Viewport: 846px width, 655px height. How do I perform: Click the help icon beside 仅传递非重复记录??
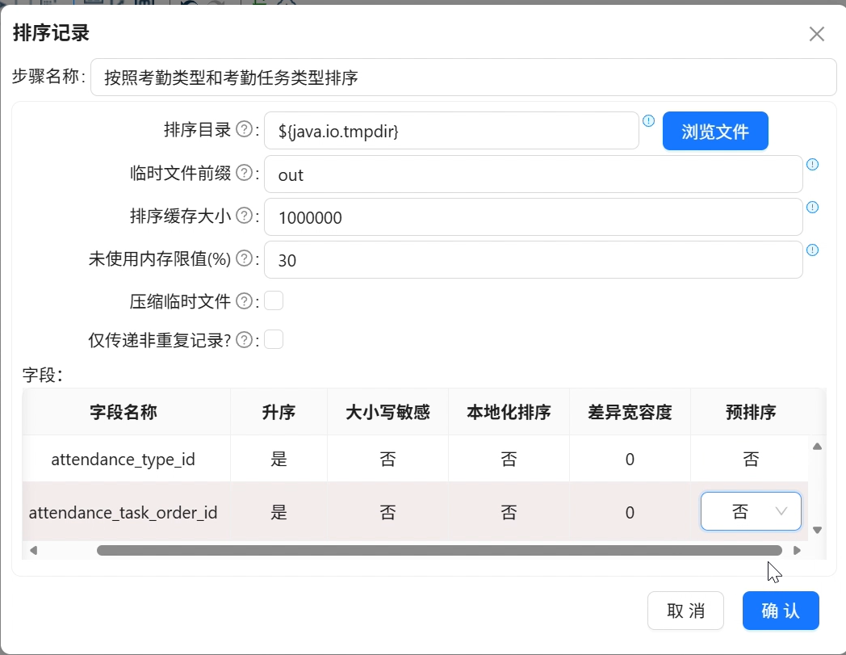pyautogui.click(x=245, y=340)
